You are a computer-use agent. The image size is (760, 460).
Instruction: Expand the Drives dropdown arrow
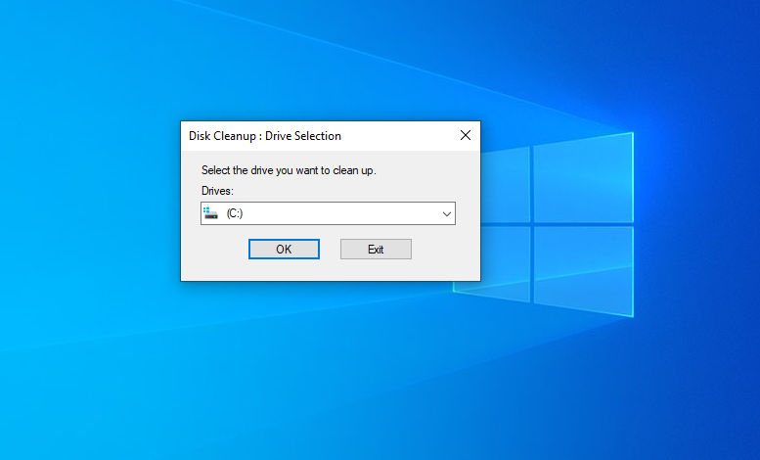[x=446, y=213]
